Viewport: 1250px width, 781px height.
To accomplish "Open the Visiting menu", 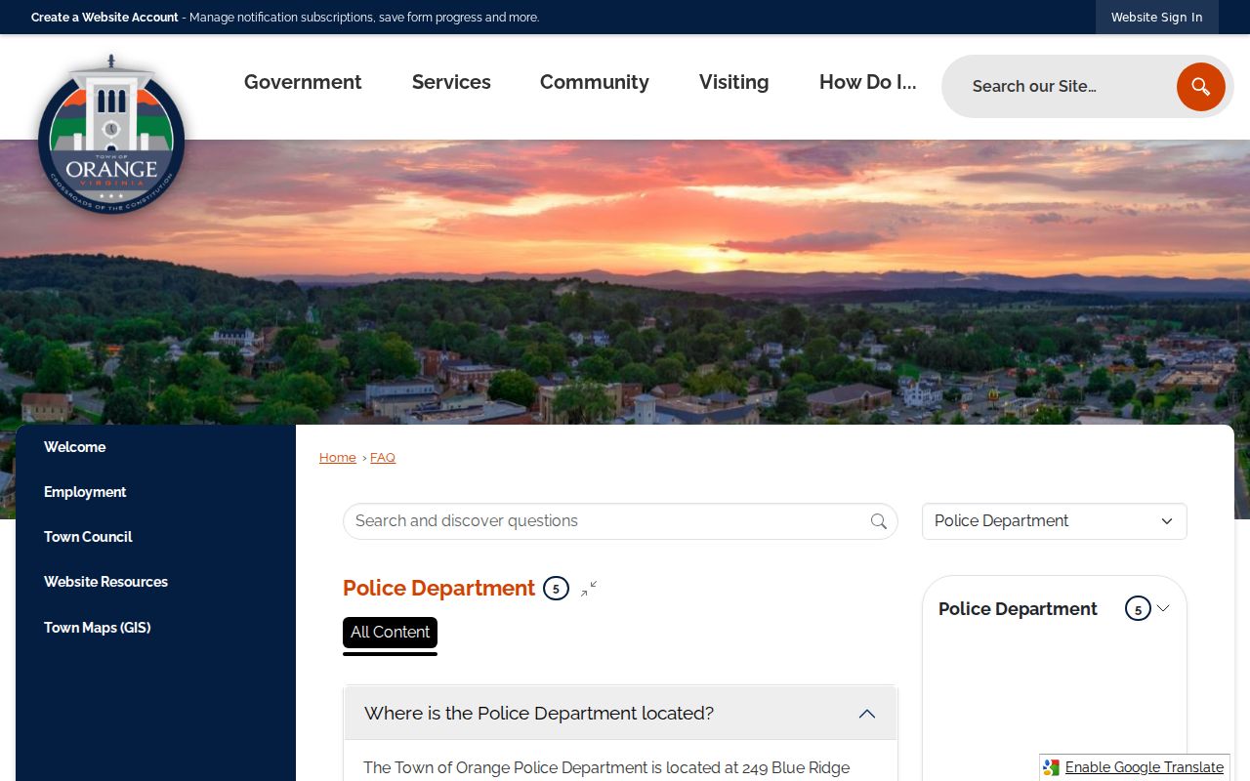I will [734, 82].
